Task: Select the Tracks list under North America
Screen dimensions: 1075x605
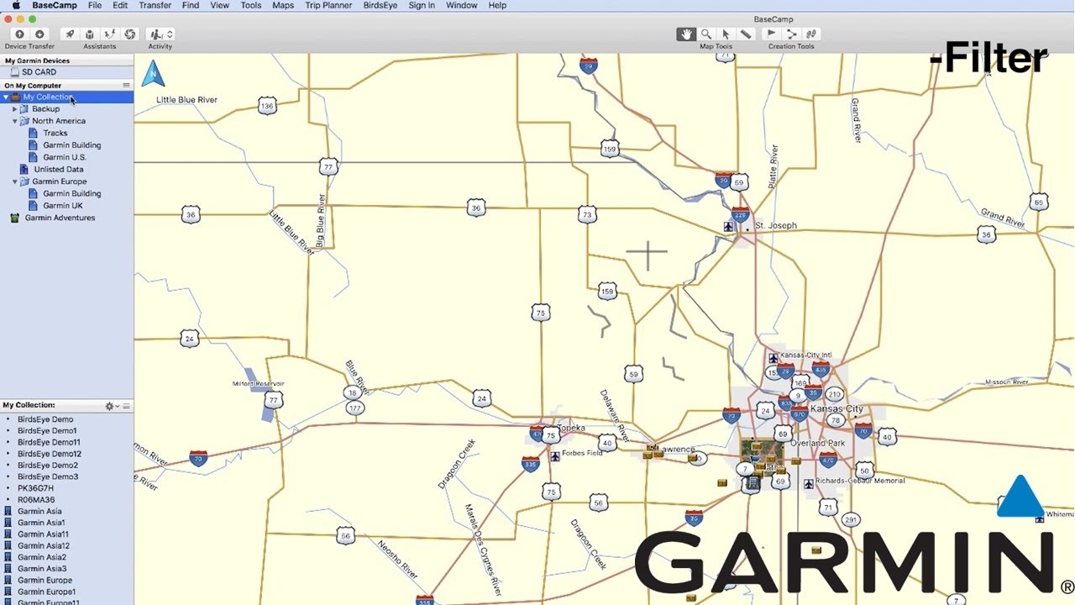Action: click(55, 134)
